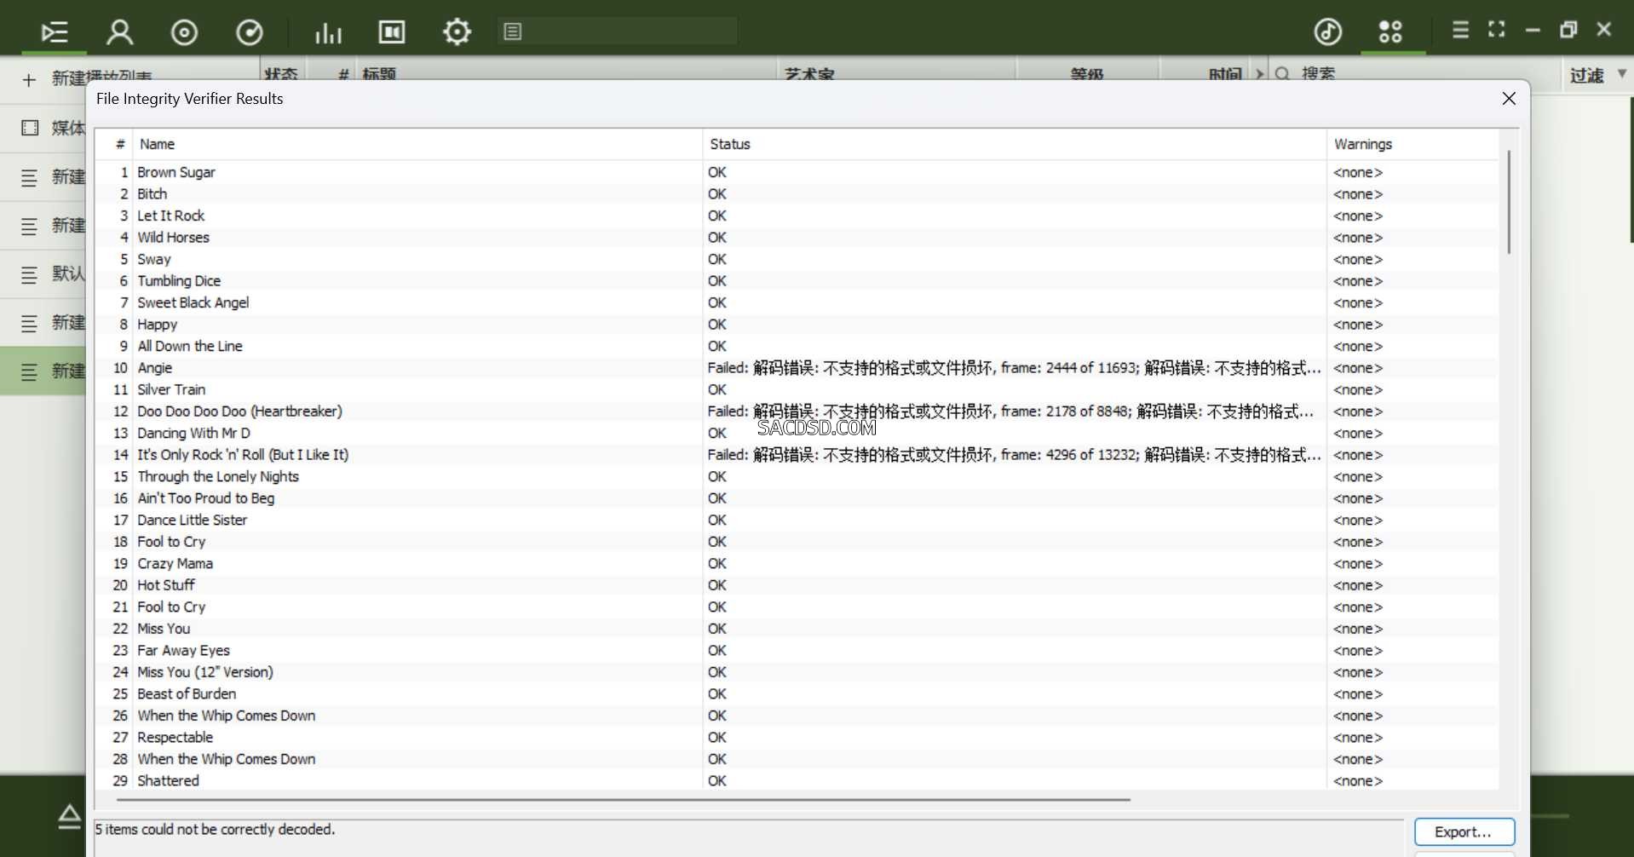Open the album disc icon
This screenshot has width=1634, height=857.
point(184,32)
